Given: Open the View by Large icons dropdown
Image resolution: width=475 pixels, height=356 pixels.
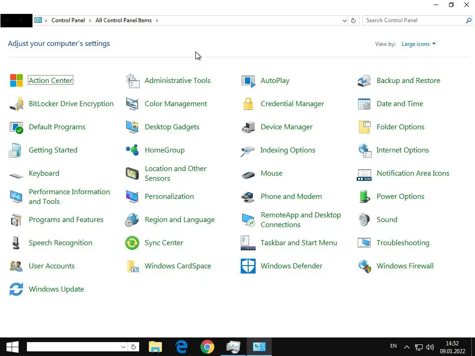Looking at the screenshot, I should click(419, 44).
